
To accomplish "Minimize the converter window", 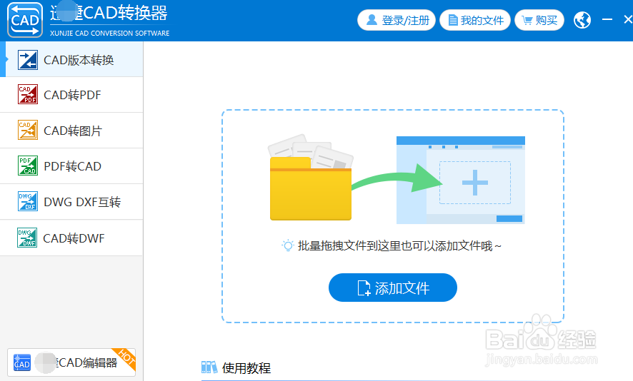I will click(607, 19).
